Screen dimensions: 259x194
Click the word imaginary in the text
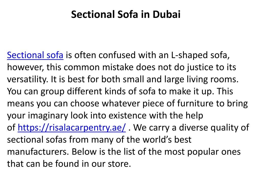click(48, 116)
